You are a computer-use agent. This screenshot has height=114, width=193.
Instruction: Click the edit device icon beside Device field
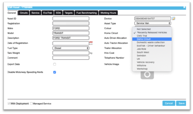(173, 19)
